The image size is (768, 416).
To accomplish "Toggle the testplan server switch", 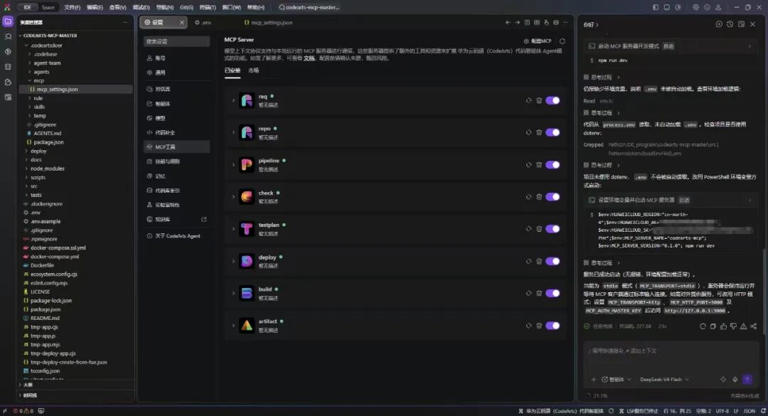I will pos(553,229).
